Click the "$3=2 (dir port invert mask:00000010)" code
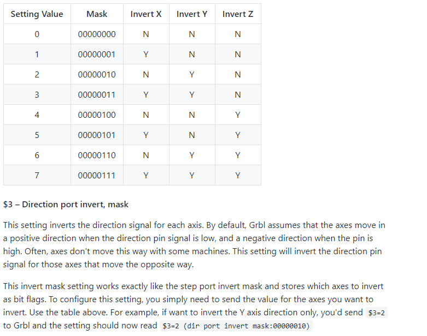 236,326
